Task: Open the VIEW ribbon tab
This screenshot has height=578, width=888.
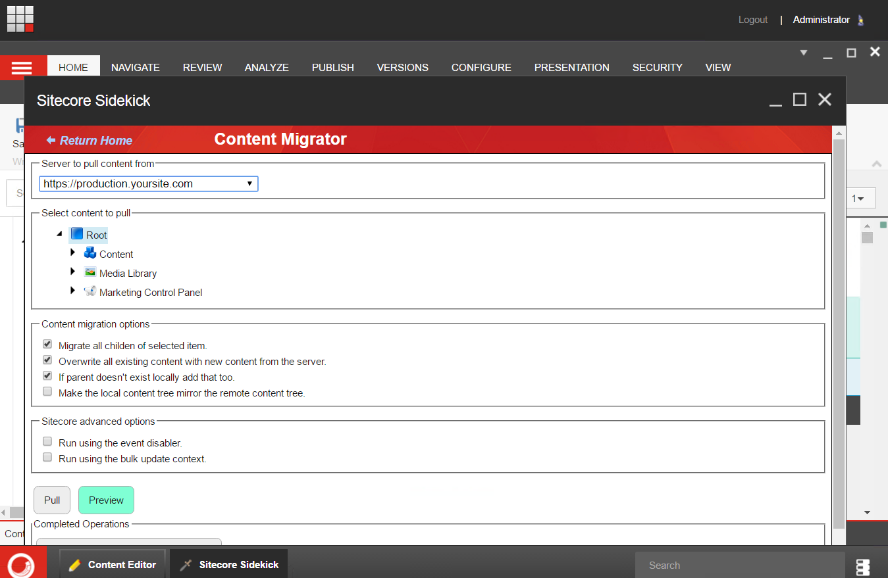Action: pyautogui.click(x=718, y=67)
